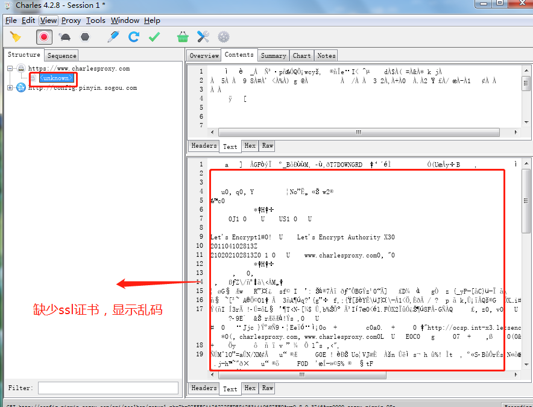Click into the Filter input field
The height and width of the screenshot is (407, 533).
tap(108, 388)
